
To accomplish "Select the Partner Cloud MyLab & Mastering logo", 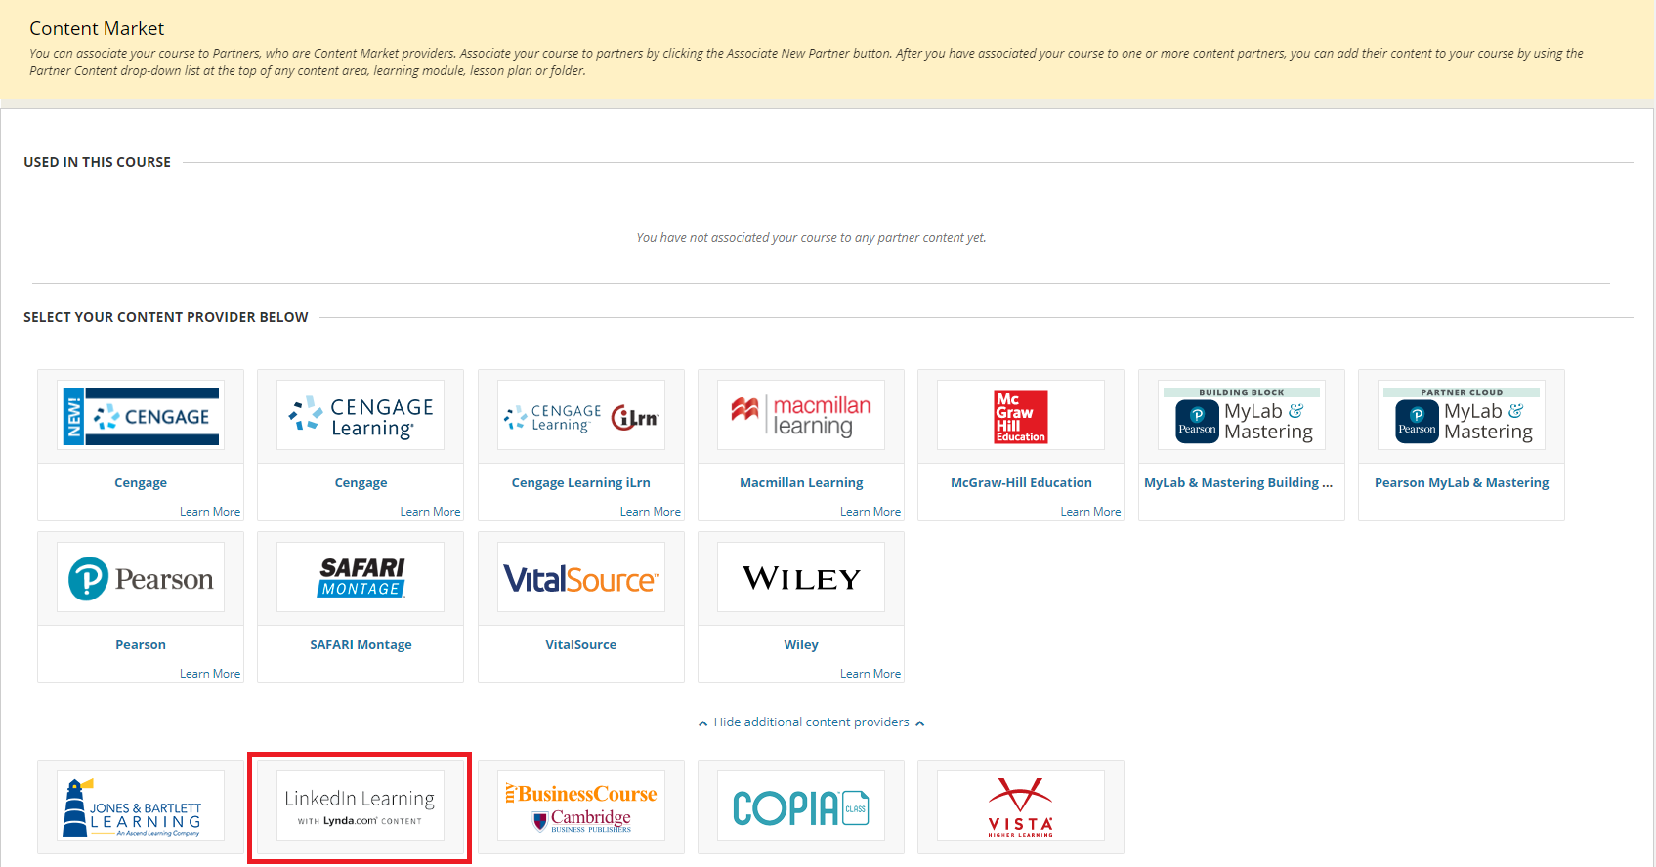I will 1462,416.
